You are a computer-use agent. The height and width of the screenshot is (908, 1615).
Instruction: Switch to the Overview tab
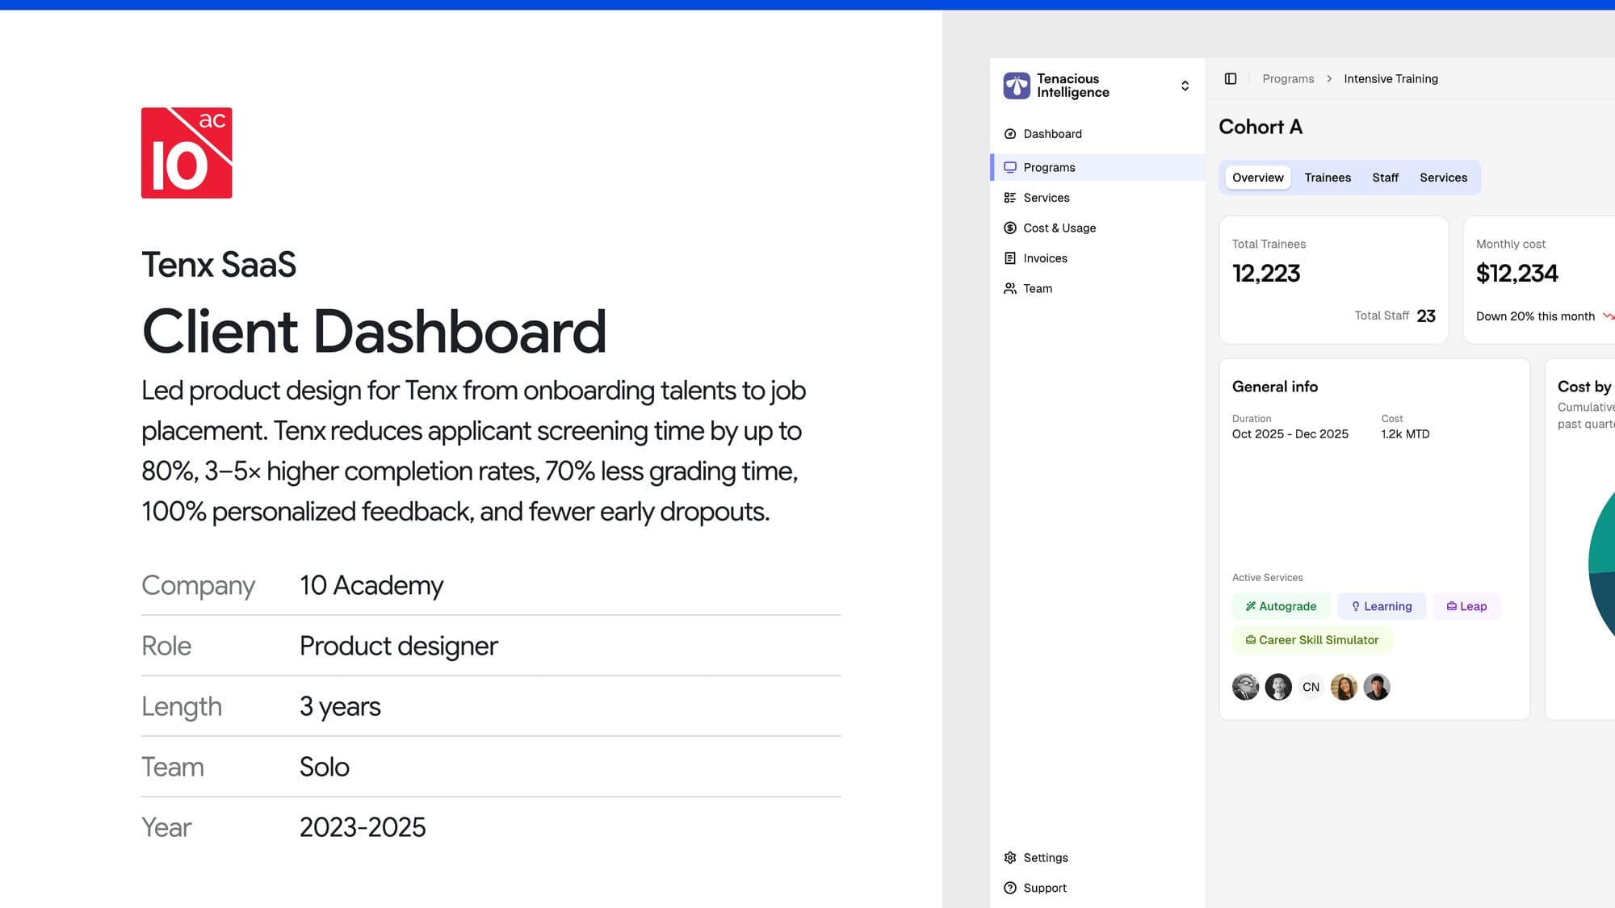1257,178
